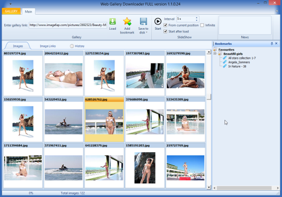Image resolution: width=282 pixels, height=197 pixels.
Task: Select the Beautiful girls folder
Action: tap(233, 54)
